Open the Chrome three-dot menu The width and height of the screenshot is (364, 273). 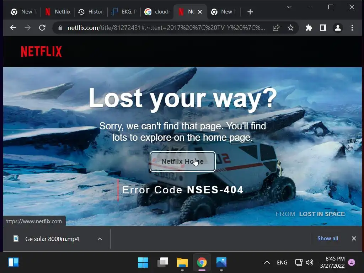tap(352, 28)
